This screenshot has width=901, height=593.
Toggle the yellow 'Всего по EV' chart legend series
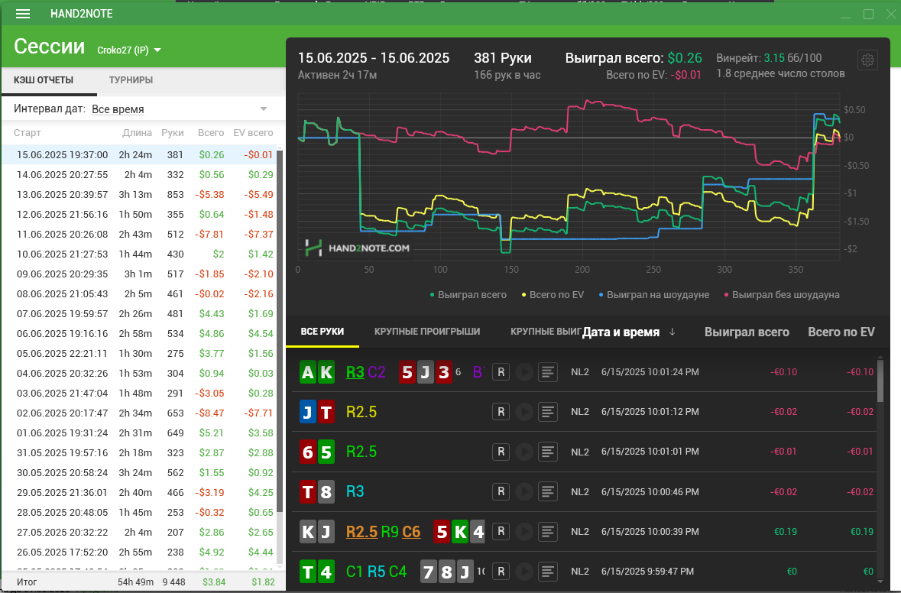(x=553, y=295)
